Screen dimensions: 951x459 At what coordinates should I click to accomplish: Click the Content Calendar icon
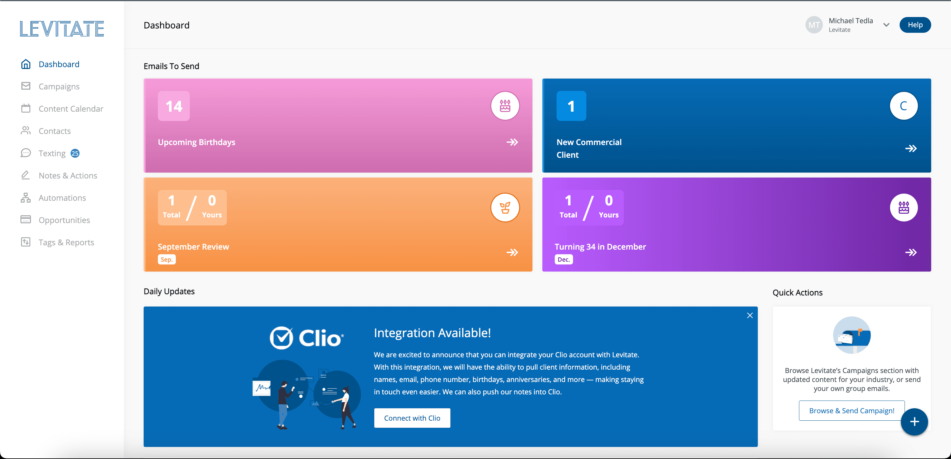[x=25, y=109]
